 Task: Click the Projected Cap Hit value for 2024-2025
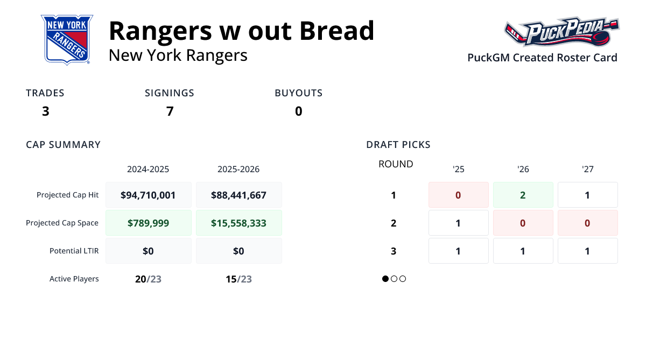pyautogui.click(x=149, y=194)
